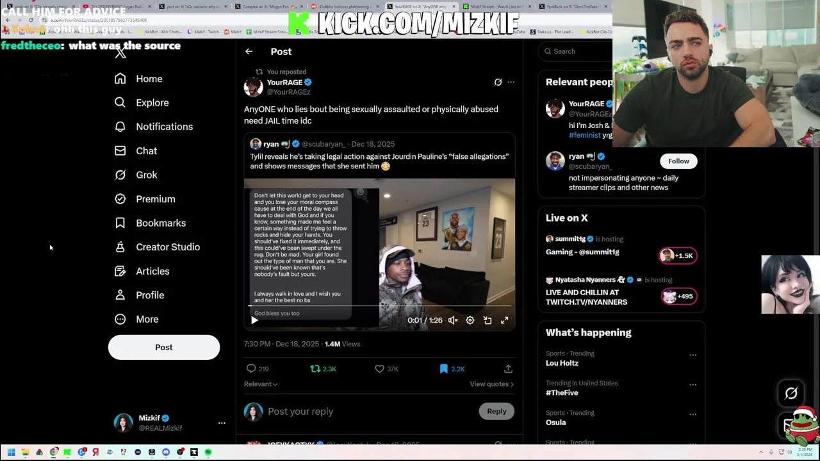Click YourRAGE's profile avatar on the post
The width and height of the screenshot is (820, 461).
coord(253,86)
